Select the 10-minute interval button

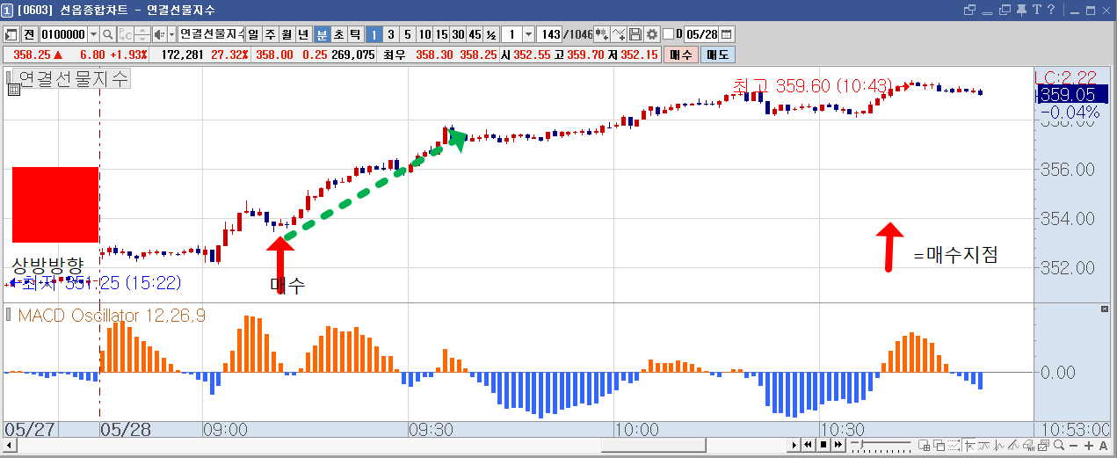(x=424, y=34)
